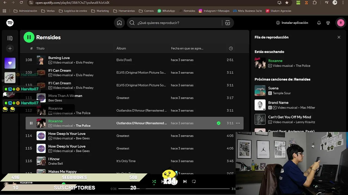Click now-playing Roxanne title in queue

coord(275,61)
